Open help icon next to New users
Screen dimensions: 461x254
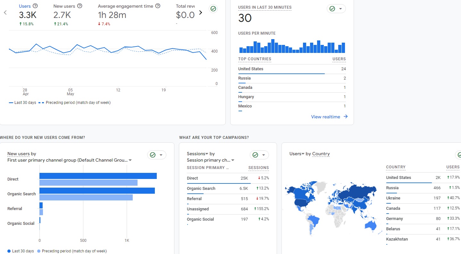(x=80, y=6)
